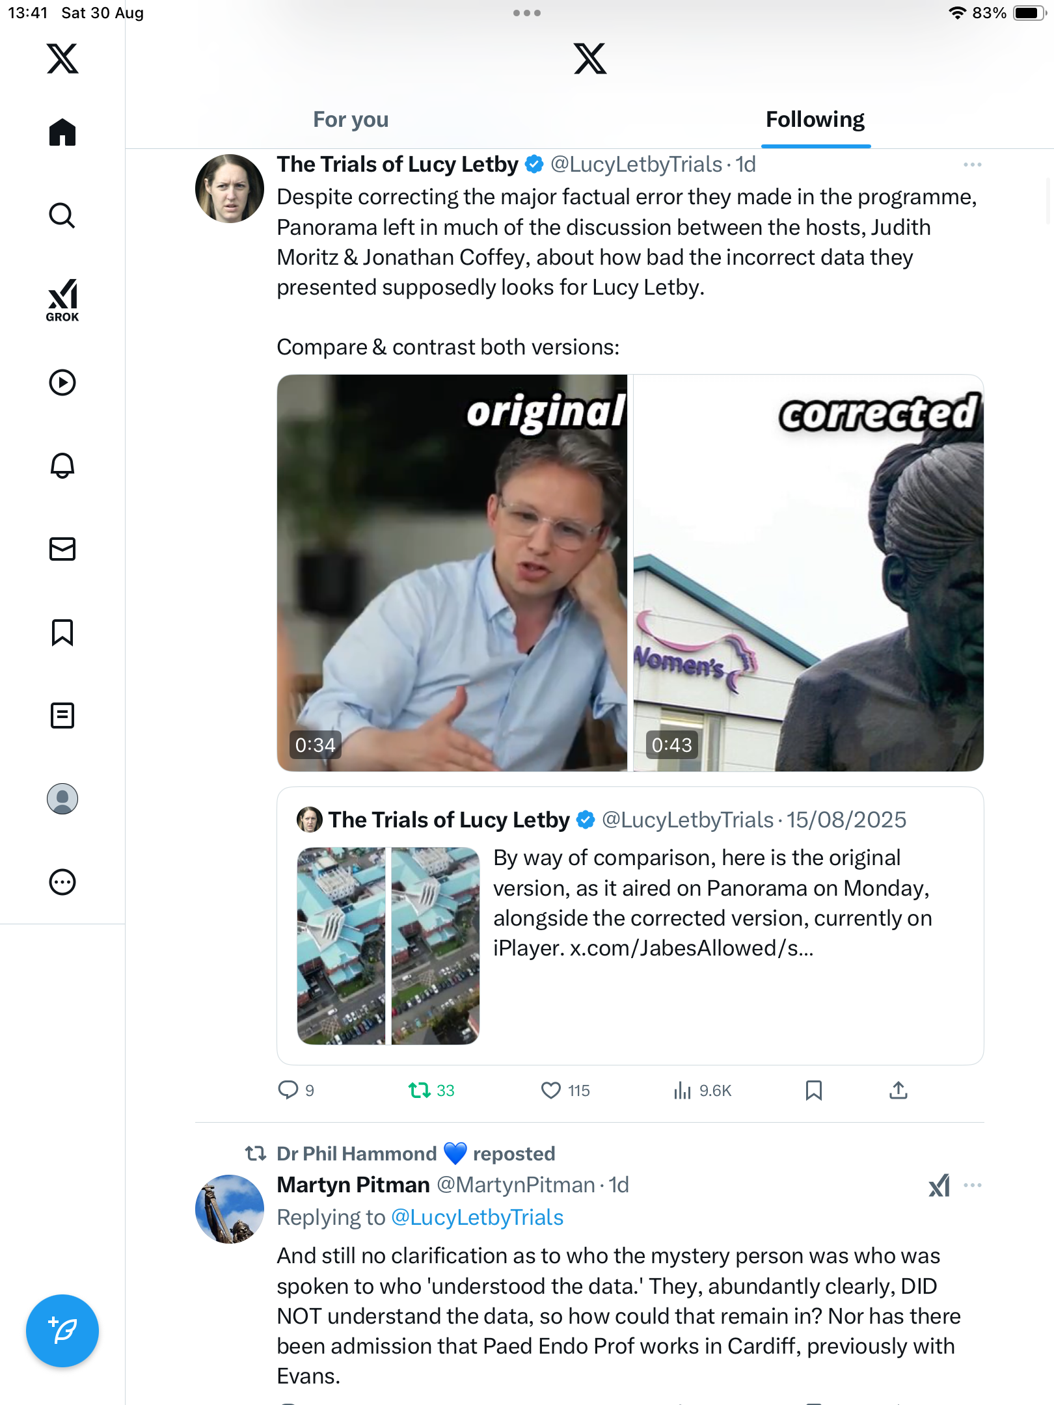Bookmark the Panorama correction post

tap(813, 1090)
